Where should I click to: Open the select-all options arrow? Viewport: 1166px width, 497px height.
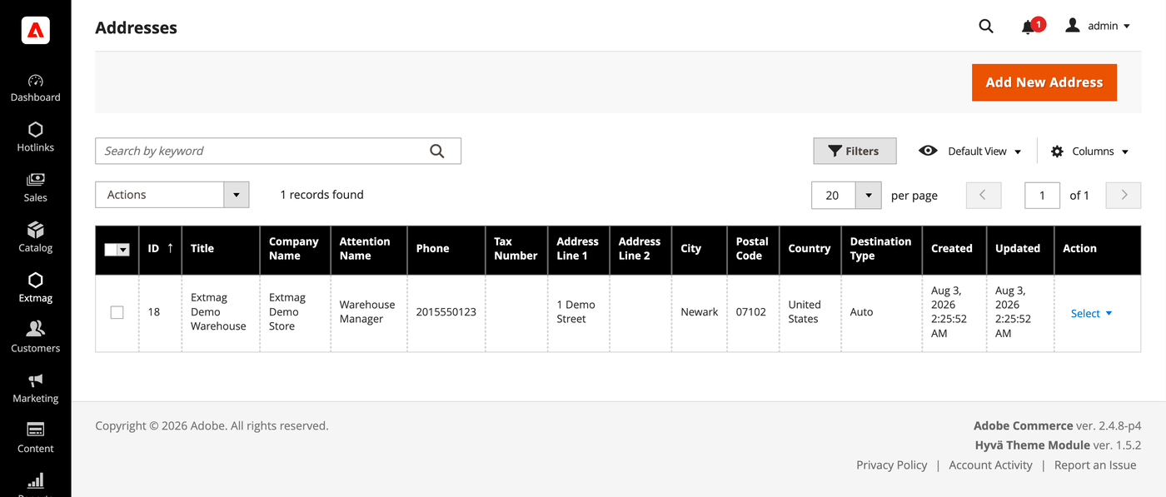tap(124, 249)
